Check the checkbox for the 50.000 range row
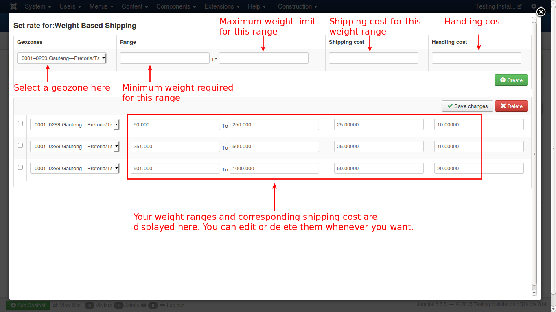 (20, 123)
